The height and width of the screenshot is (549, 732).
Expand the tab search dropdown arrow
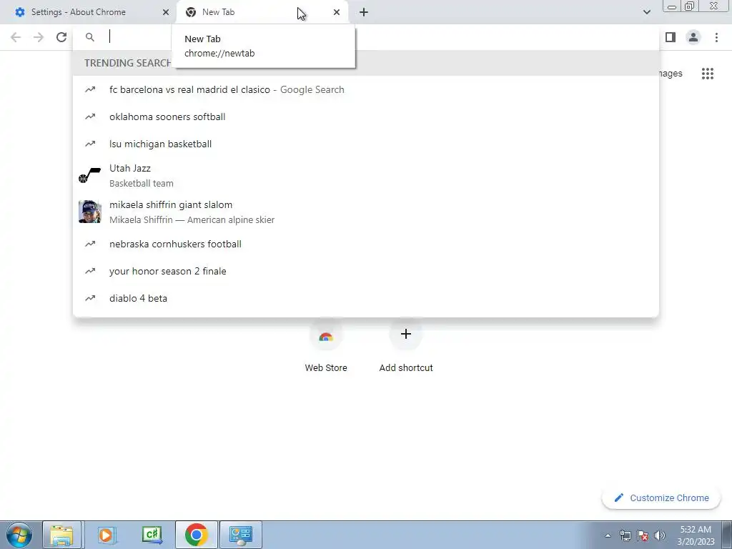(646, 12)
